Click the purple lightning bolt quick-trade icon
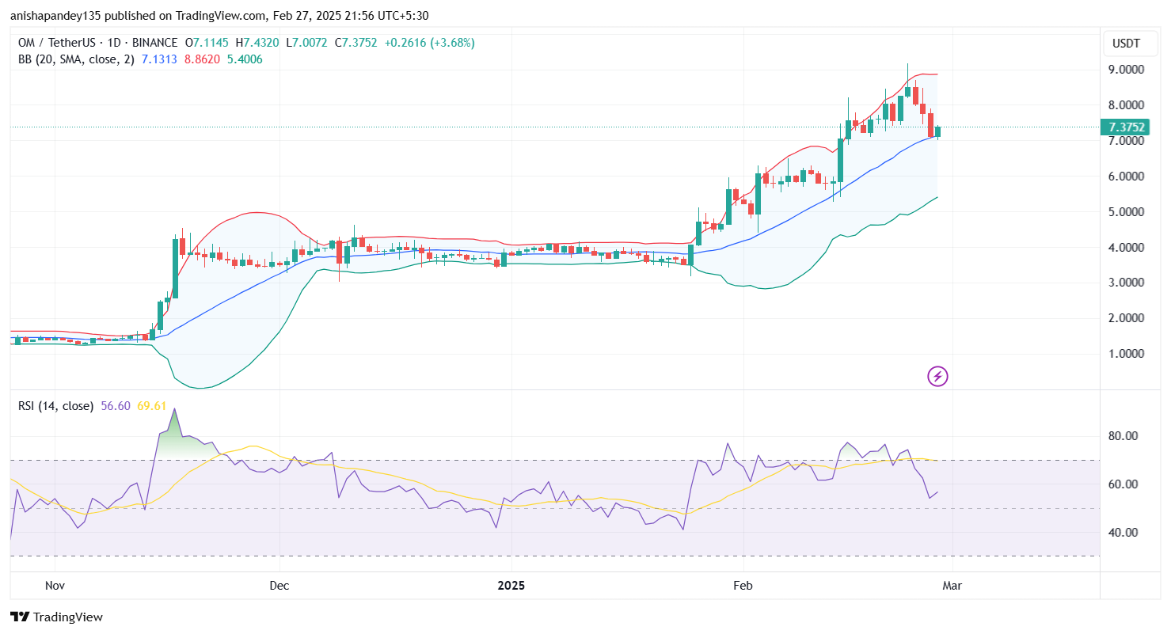The width and height of the screenshot is (1171, 634). [x=937, y=376]
